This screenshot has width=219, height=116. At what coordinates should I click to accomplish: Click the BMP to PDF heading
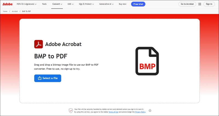click(51, 56)
